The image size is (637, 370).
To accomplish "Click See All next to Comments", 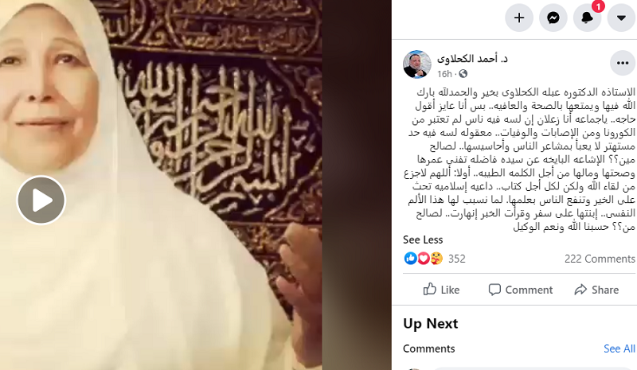I will point(619,349).
